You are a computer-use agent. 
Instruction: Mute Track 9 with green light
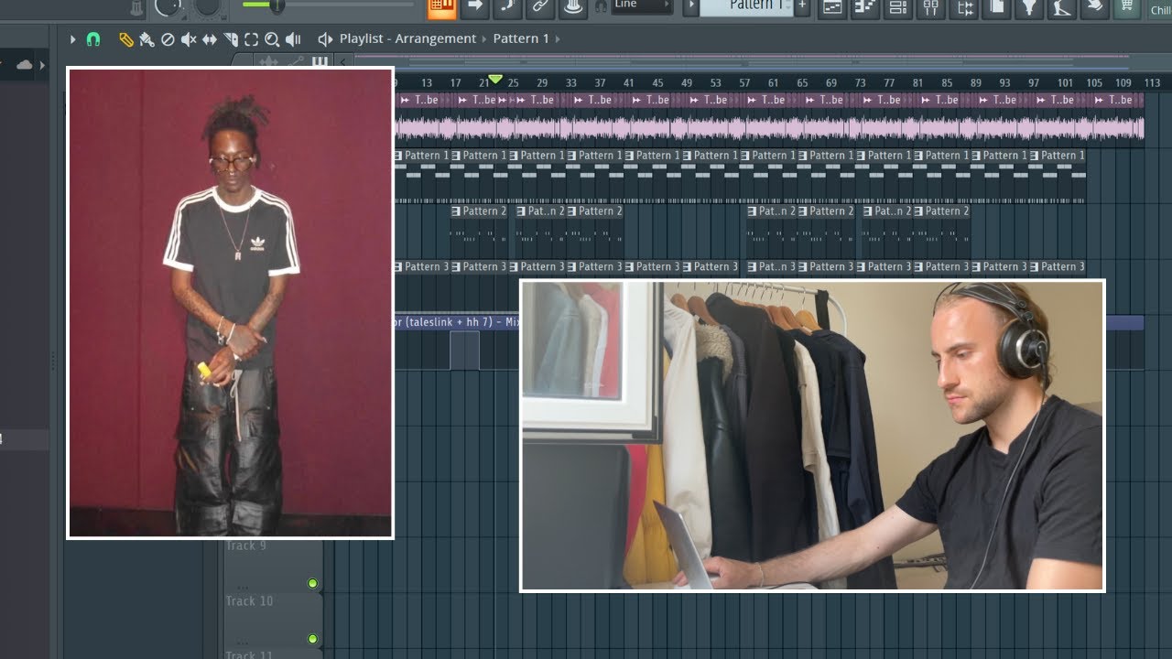tap(312, 583)
